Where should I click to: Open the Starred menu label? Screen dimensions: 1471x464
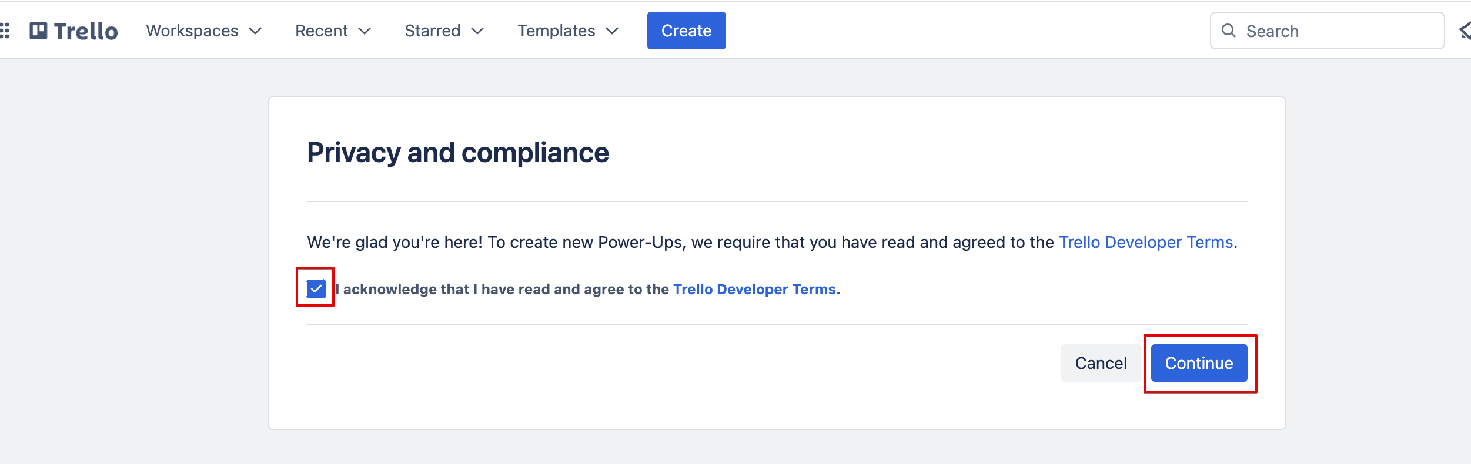point(432,31)
